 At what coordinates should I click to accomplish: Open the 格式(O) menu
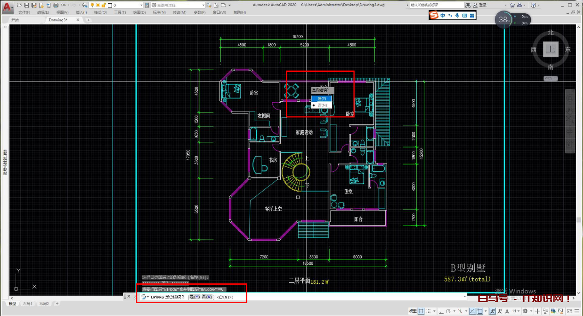click(x=100, y=12)
